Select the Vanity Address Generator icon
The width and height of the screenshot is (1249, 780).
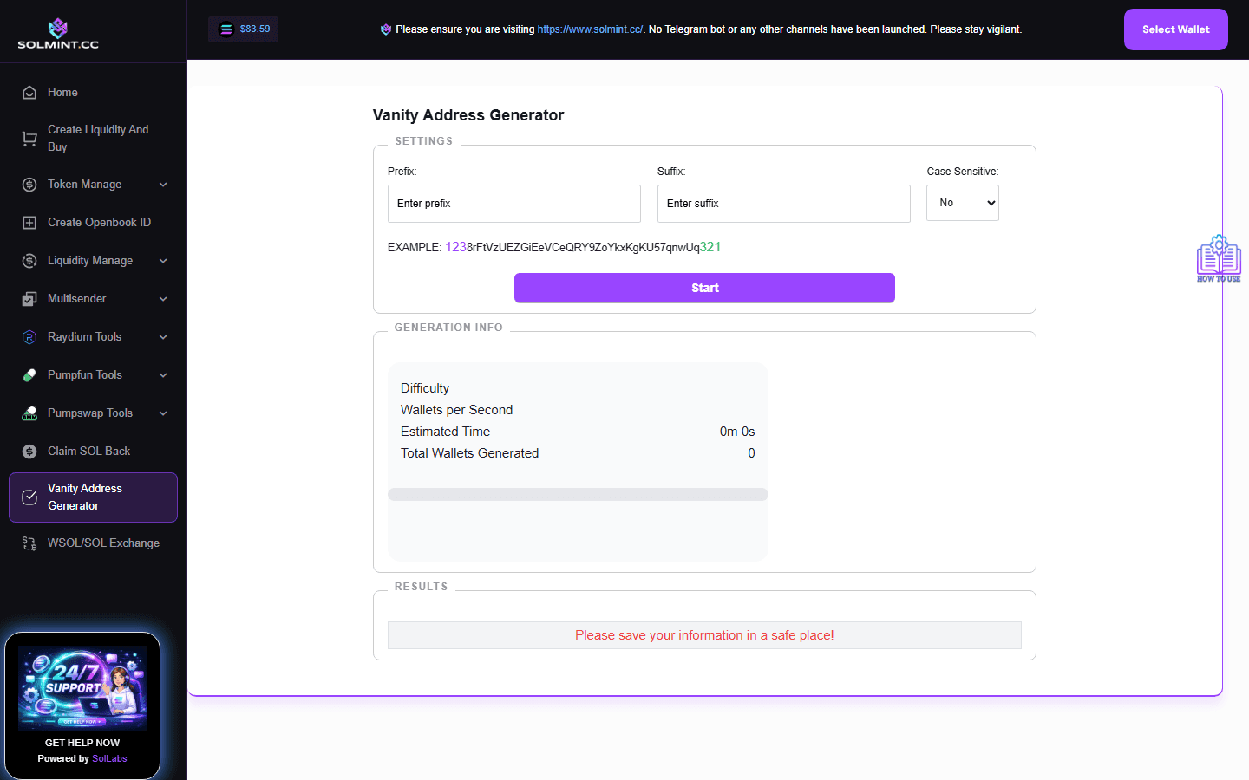29,497
